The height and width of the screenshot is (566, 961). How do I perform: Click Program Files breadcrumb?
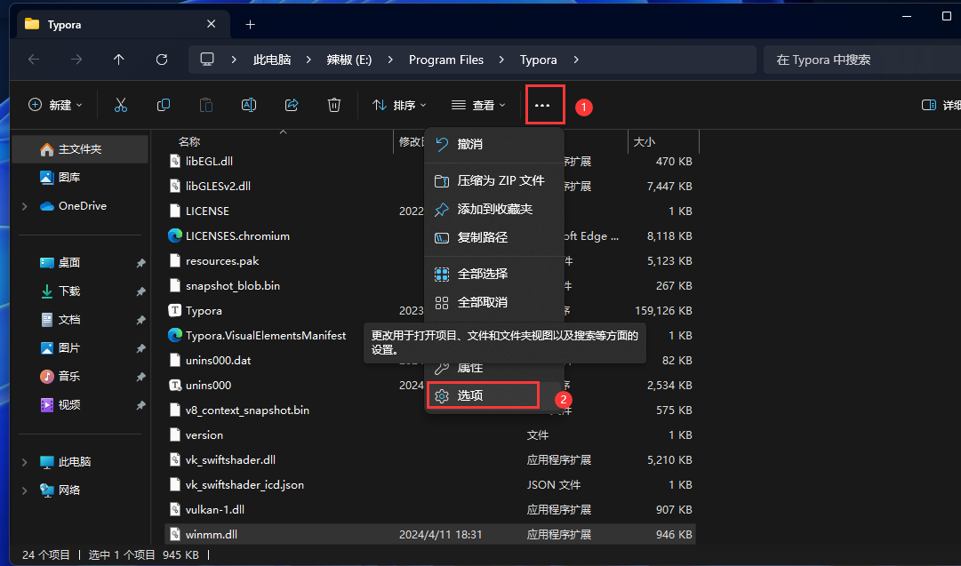click(446, 60)
